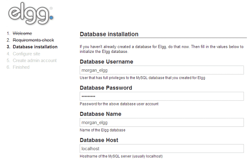Click the password help text below field
The width and height of the screenshot is (249, 159).
tap(119, 104)
